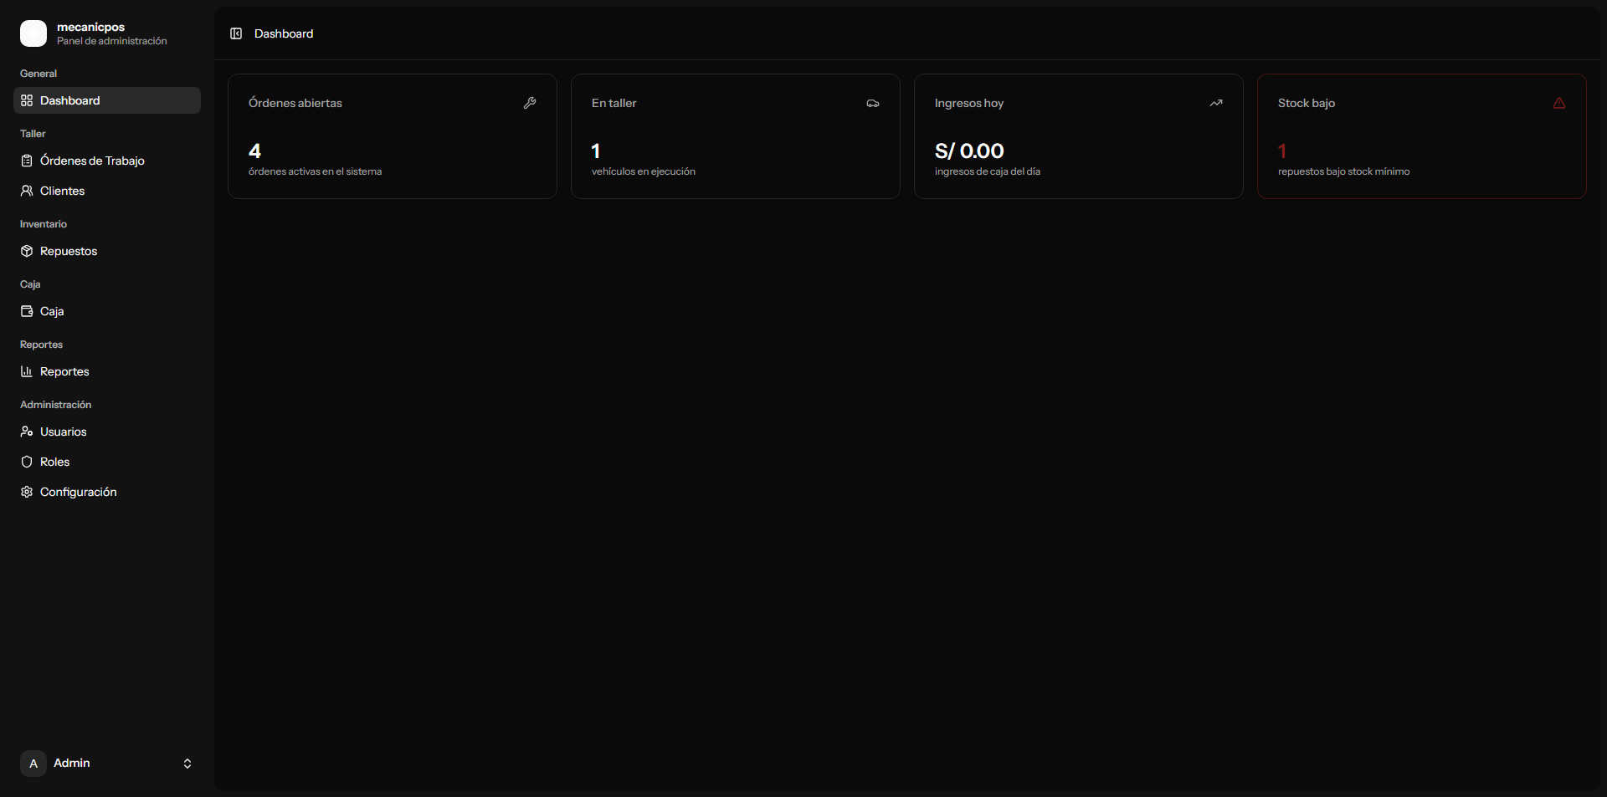Open the Caja sidebar item
The width and height of the screenshot is (1607, 797).
point(107,311)
